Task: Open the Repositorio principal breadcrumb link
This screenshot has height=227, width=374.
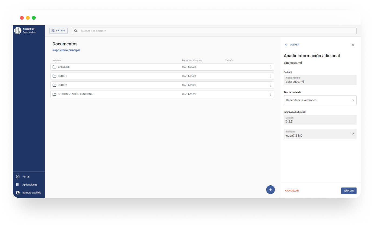Action: (x=66, y=50)
